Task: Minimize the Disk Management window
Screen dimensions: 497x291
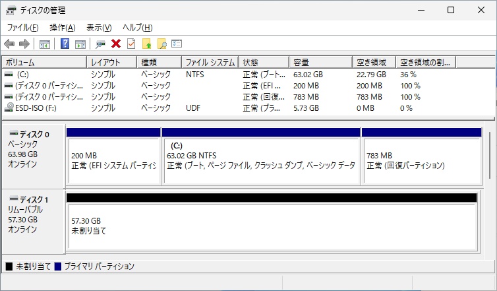Action: [421, 10]
